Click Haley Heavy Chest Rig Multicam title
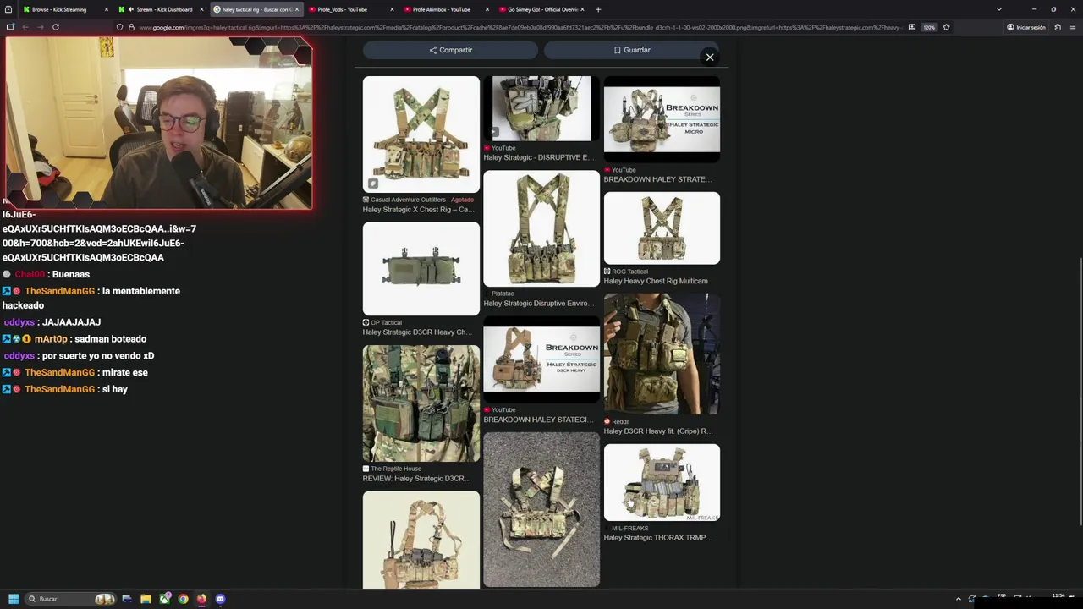 [x=656, y=281]
